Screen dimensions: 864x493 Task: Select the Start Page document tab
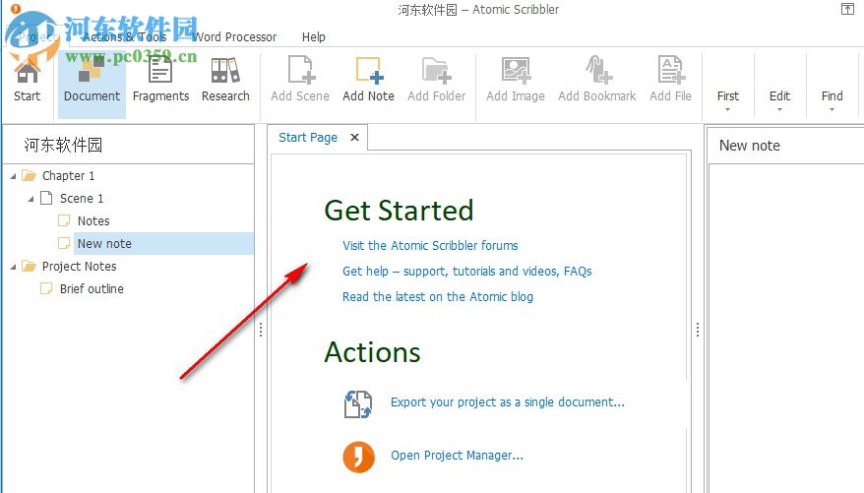click(x=307, y=137)
